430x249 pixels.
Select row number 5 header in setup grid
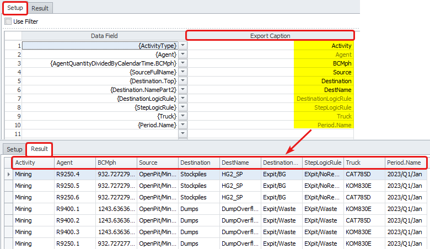tap(13, 82)
